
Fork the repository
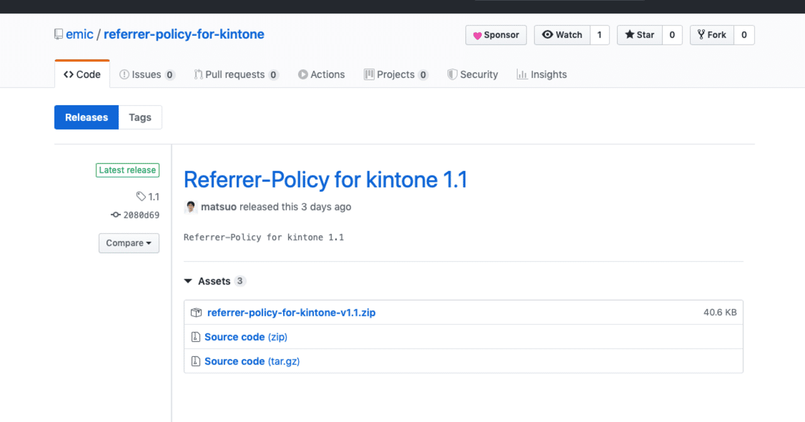pyautogui.click(x=712, y=35)
